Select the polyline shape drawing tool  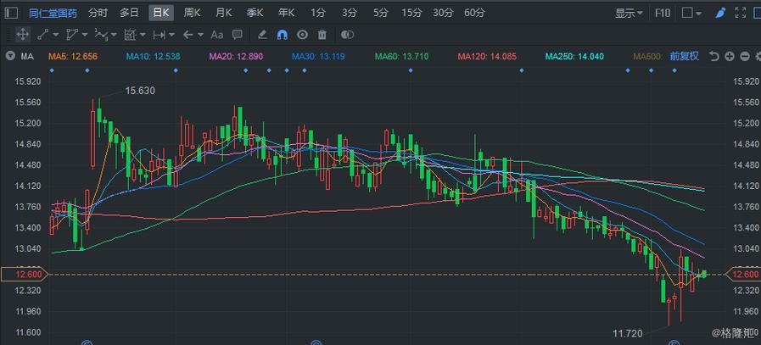pyautogui.click(x=72, y=35)
